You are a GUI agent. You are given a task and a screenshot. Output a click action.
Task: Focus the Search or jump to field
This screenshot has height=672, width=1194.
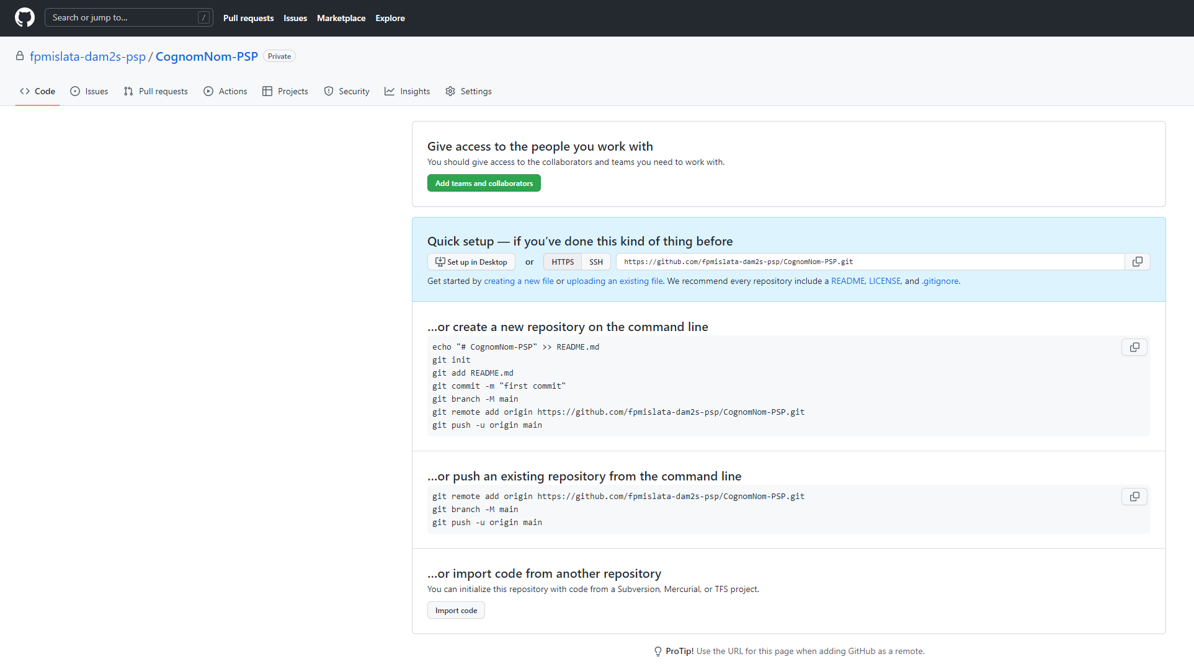point(129,17)
